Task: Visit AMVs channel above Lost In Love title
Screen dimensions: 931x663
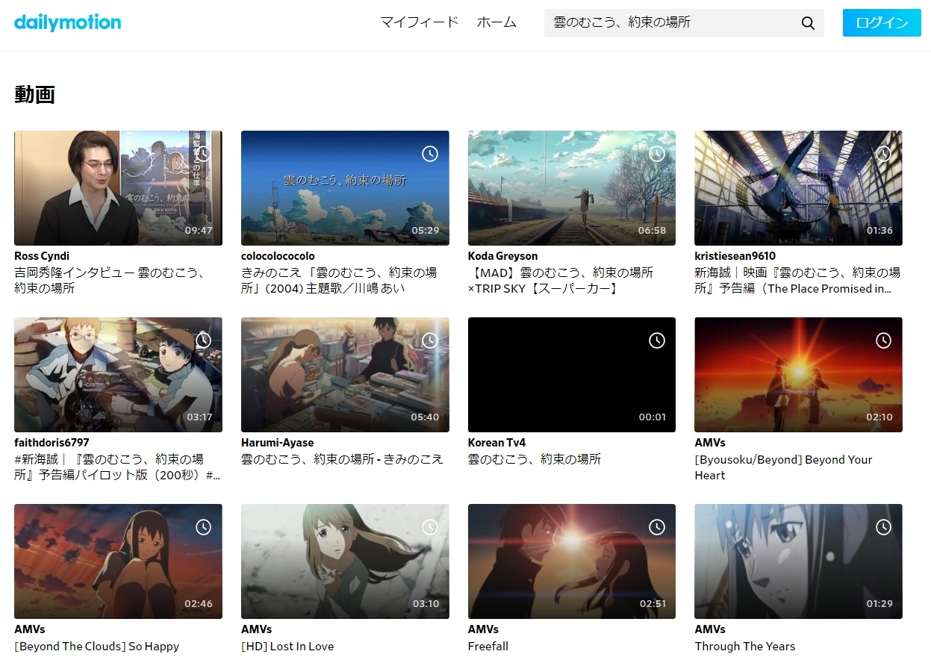Action: coord(256,629)
